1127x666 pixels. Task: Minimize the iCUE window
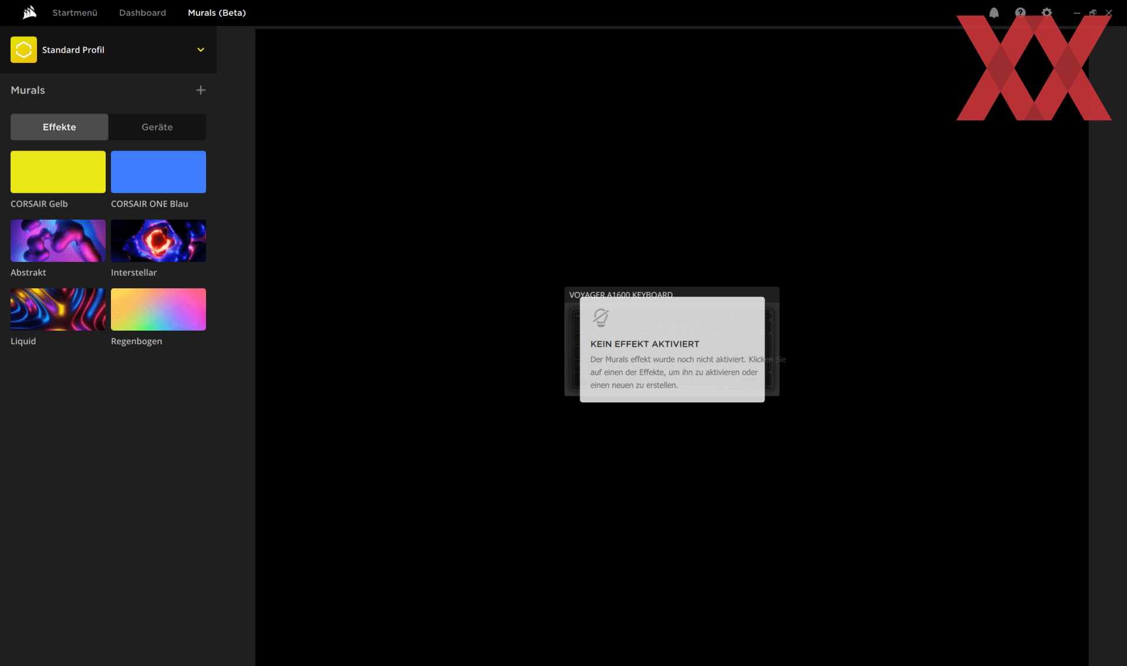click(x=1077, y=12)
